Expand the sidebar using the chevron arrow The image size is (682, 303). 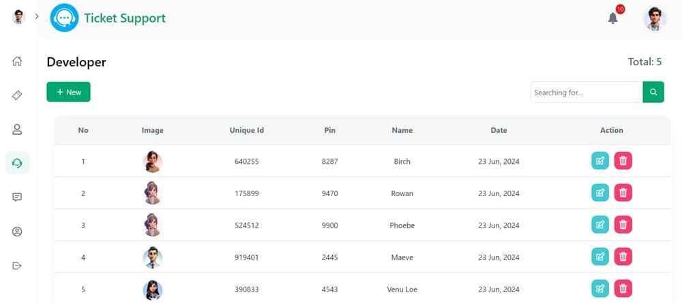37,16
